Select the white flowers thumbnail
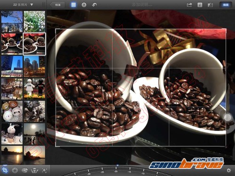This screenshot has height=176, width=235. [34, 22]
